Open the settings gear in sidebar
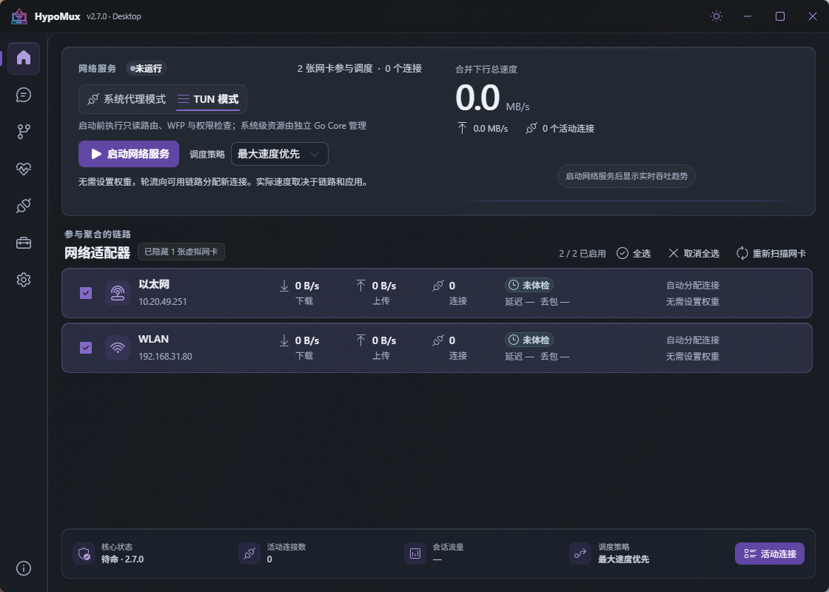Screen dimensions: 829x592 point(24,280)
